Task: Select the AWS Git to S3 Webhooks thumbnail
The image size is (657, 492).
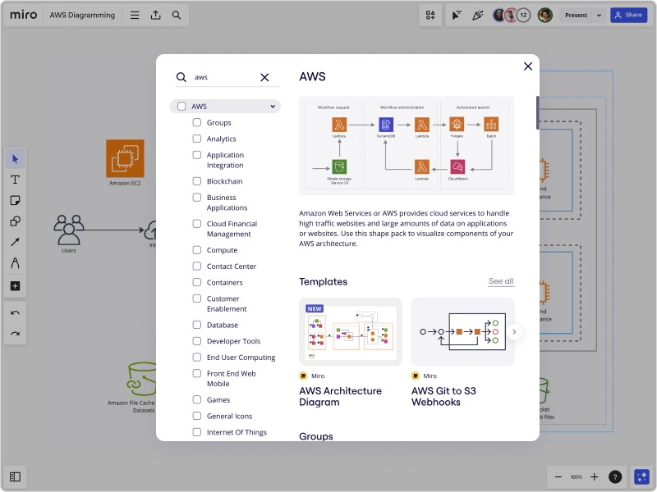Action: pos(462,331)
